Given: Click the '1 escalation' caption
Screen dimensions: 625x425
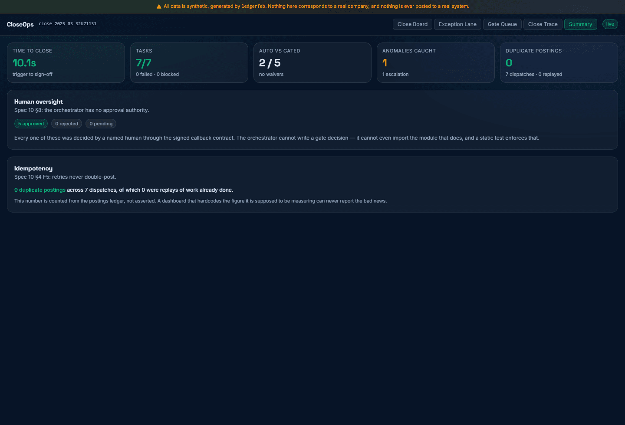Looking at the screenshot, I should (395, 74).
